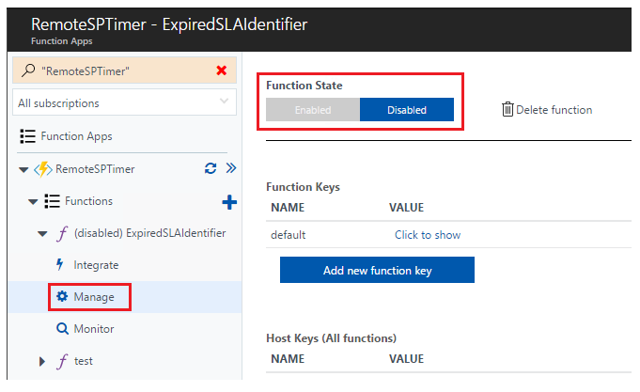Open the Functions list
Viewport: 640px width, 392px height.
(x=88, y=201)
